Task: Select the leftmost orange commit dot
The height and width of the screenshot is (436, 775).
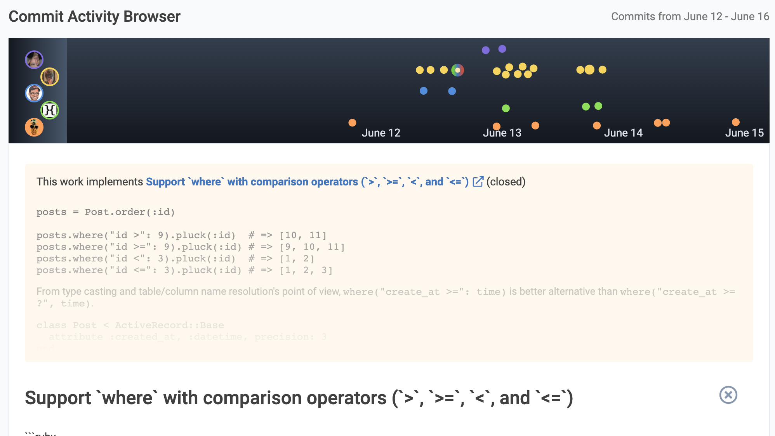Action: pos(352,123)
